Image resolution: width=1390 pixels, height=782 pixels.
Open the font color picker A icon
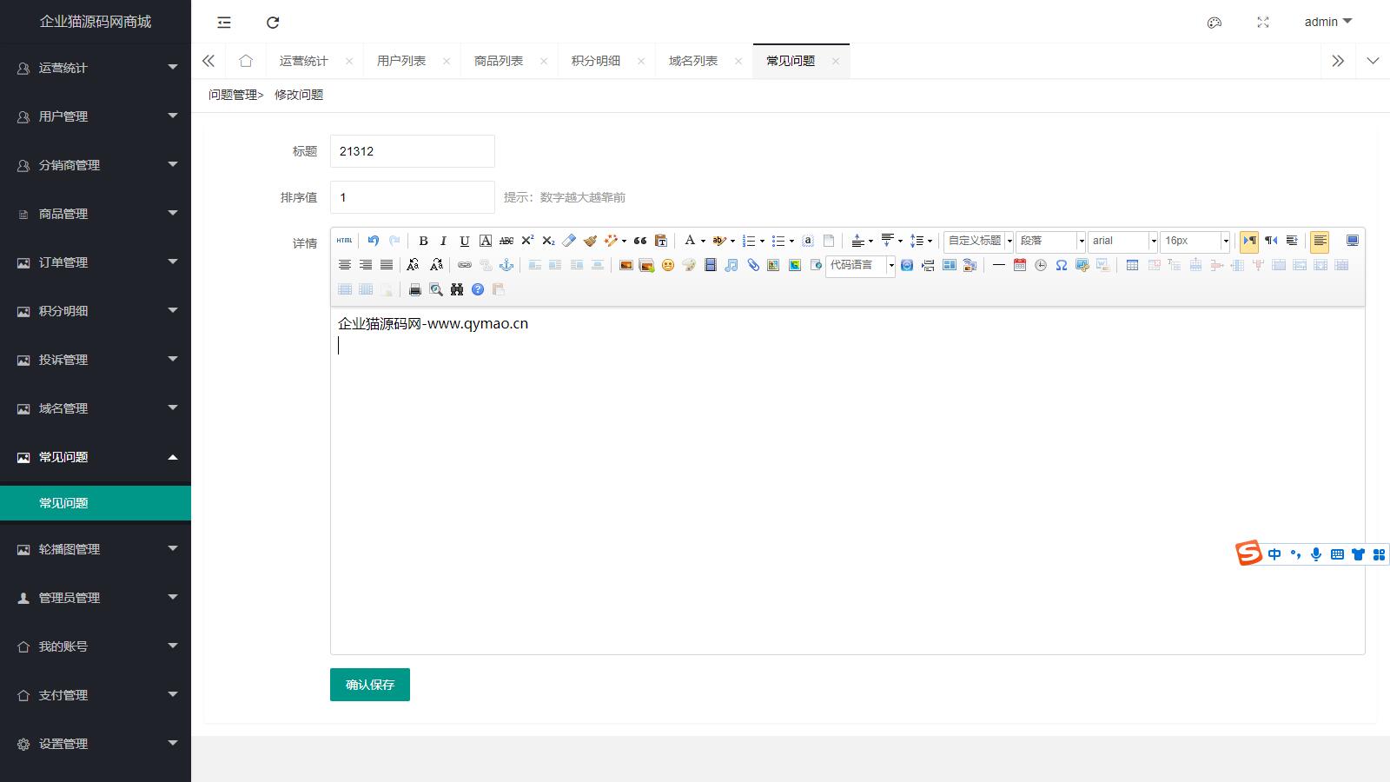pos(690,241)
